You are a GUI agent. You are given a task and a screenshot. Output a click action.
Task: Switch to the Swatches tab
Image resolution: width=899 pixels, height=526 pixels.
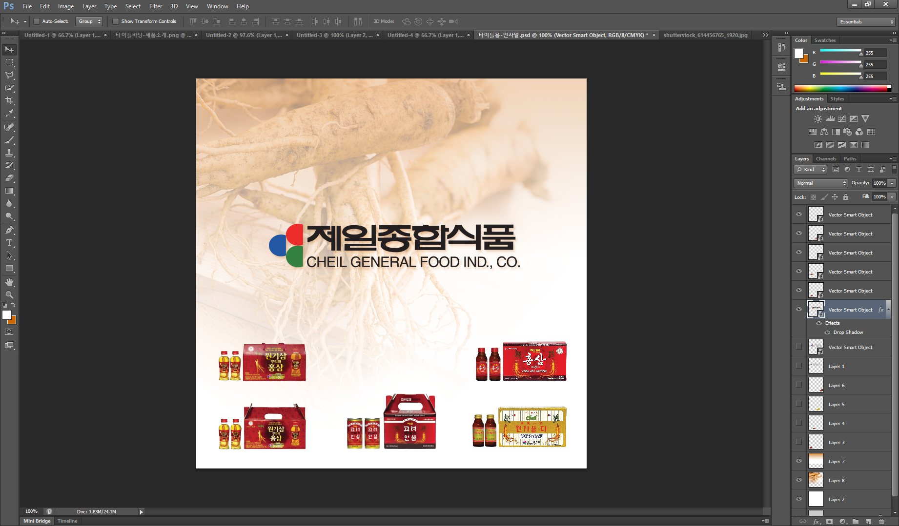tap(825, 40)
